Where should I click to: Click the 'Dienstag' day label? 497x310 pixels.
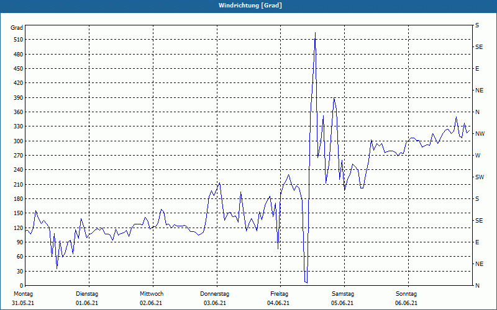tap(87, 294)
